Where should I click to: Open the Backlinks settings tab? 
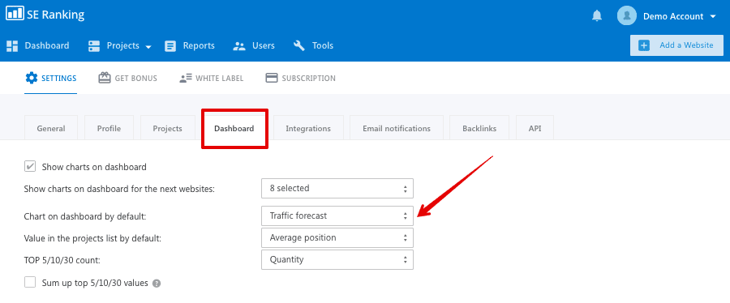coord(479,128)
